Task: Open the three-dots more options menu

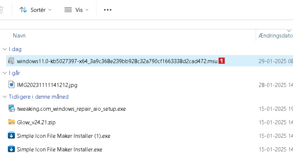Action: [108, 10]
